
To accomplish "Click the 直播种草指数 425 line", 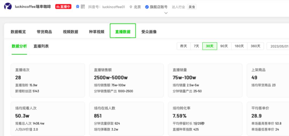I will 186,129.
